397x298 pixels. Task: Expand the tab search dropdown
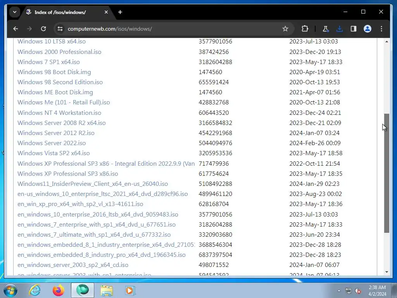coord(15,12)
